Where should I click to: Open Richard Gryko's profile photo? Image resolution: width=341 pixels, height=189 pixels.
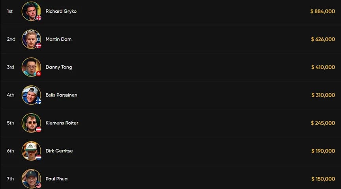[31, 11]
